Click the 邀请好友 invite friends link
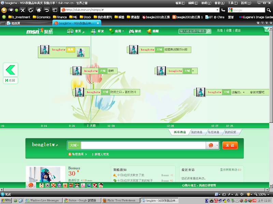Screen dimensions: 273x204 click(x=74, y=180)
